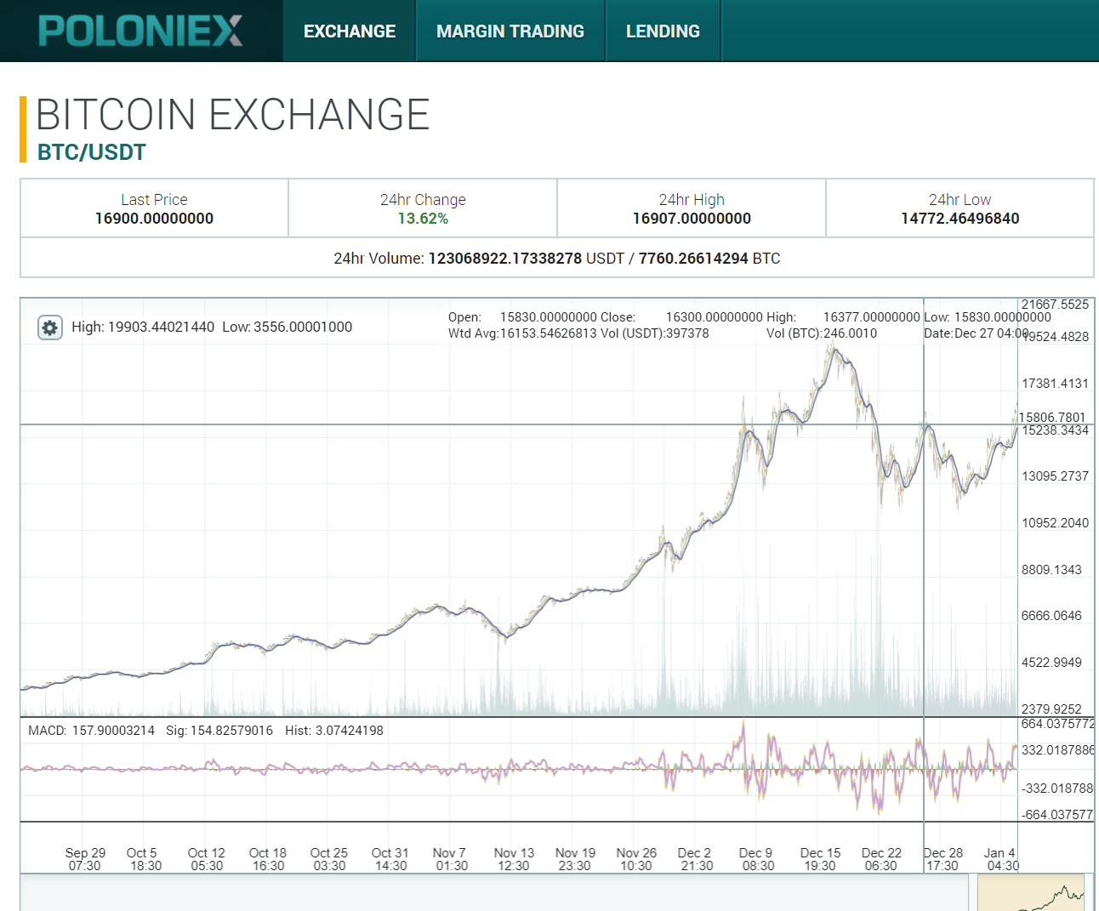Click the Oct 25 03:30 axis label
Viewport: 1099px width, 911px height.
(x=329, y=859)
